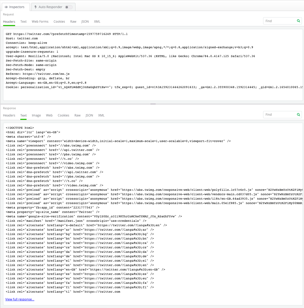Click the preconnect //video.twimg.com line
Screen dimensions: 304x308
click(x=53, y=163)
